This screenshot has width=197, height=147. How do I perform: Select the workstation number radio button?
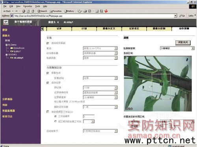(56, 116)
